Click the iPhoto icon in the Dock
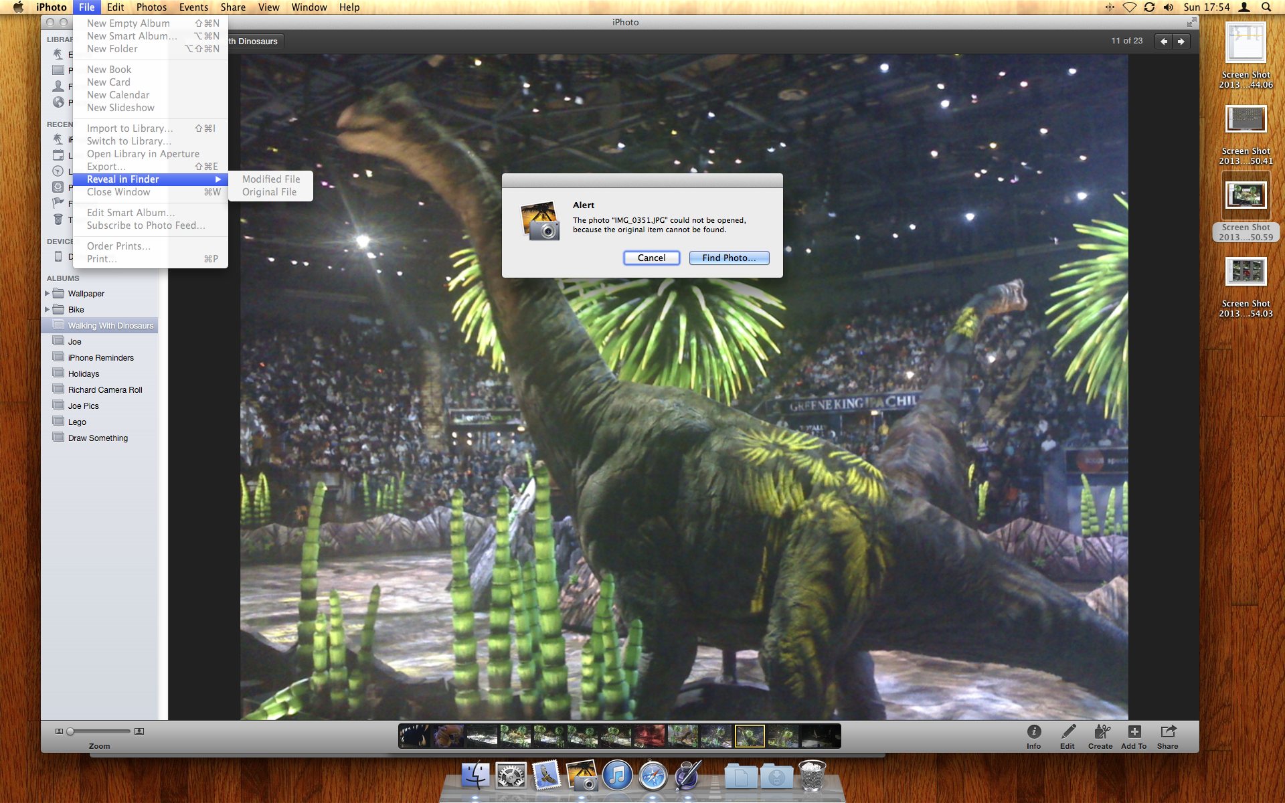The height and width of the screenshot is (803, 1285). (x=582, y=776)
